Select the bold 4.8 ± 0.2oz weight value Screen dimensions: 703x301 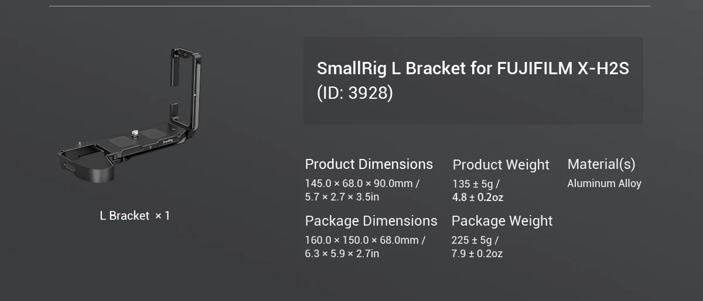coord(477,198)
